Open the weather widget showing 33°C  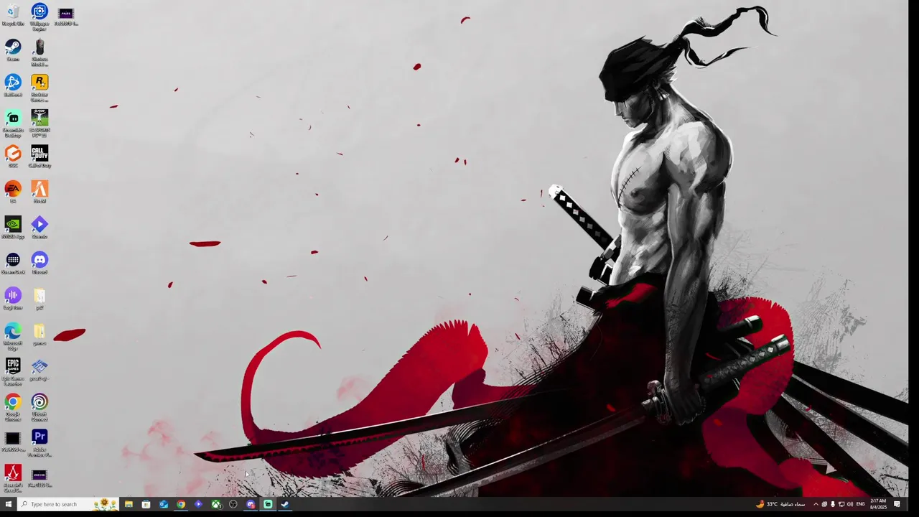780,504
